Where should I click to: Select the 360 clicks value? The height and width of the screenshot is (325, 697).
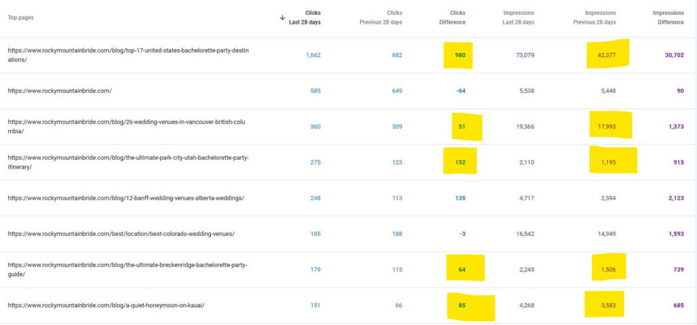(315, 127)
